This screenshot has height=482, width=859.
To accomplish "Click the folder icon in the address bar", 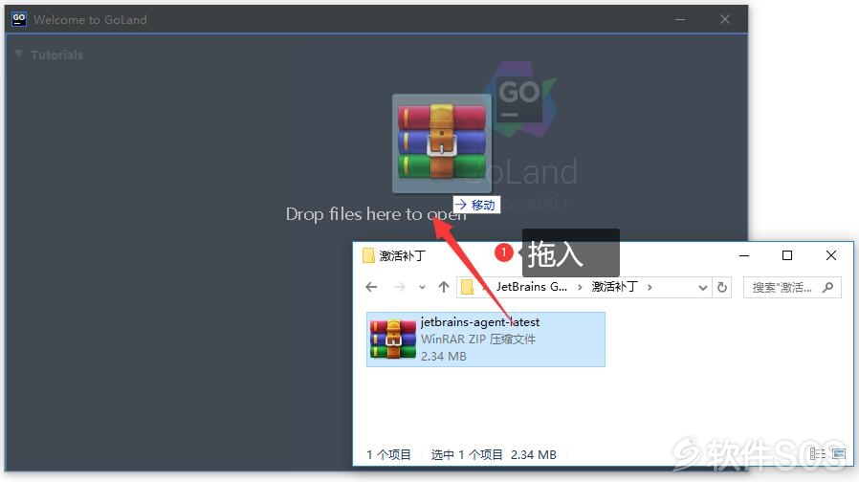I will pyautogui.click(x=467, y=287).
